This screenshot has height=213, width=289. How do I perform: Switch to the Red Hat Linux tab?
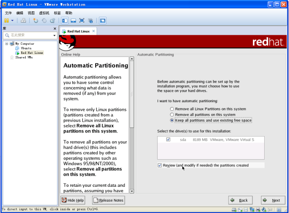(78, 31)
